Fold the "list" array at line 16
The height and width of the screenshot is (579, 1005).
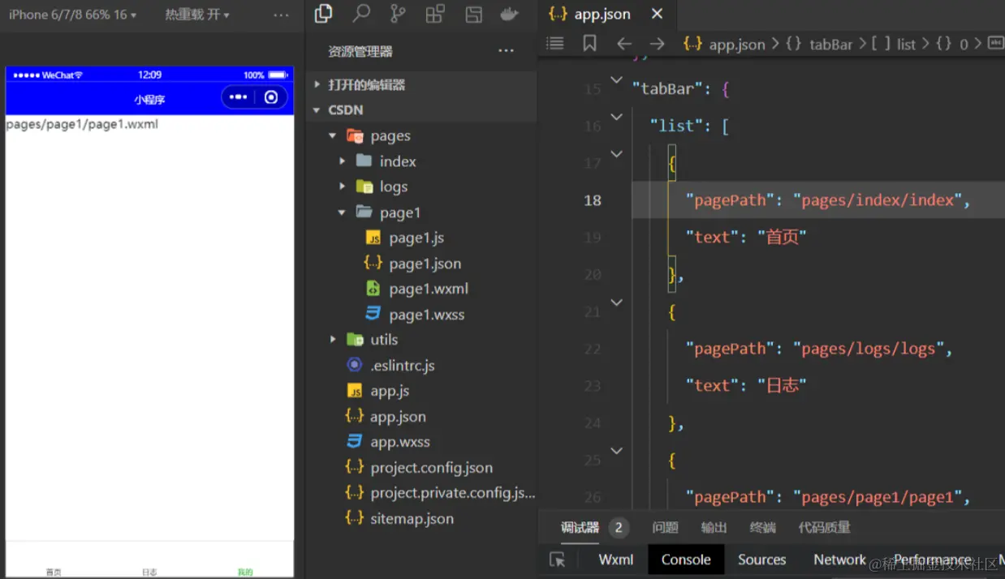click(x=616, y=117)
